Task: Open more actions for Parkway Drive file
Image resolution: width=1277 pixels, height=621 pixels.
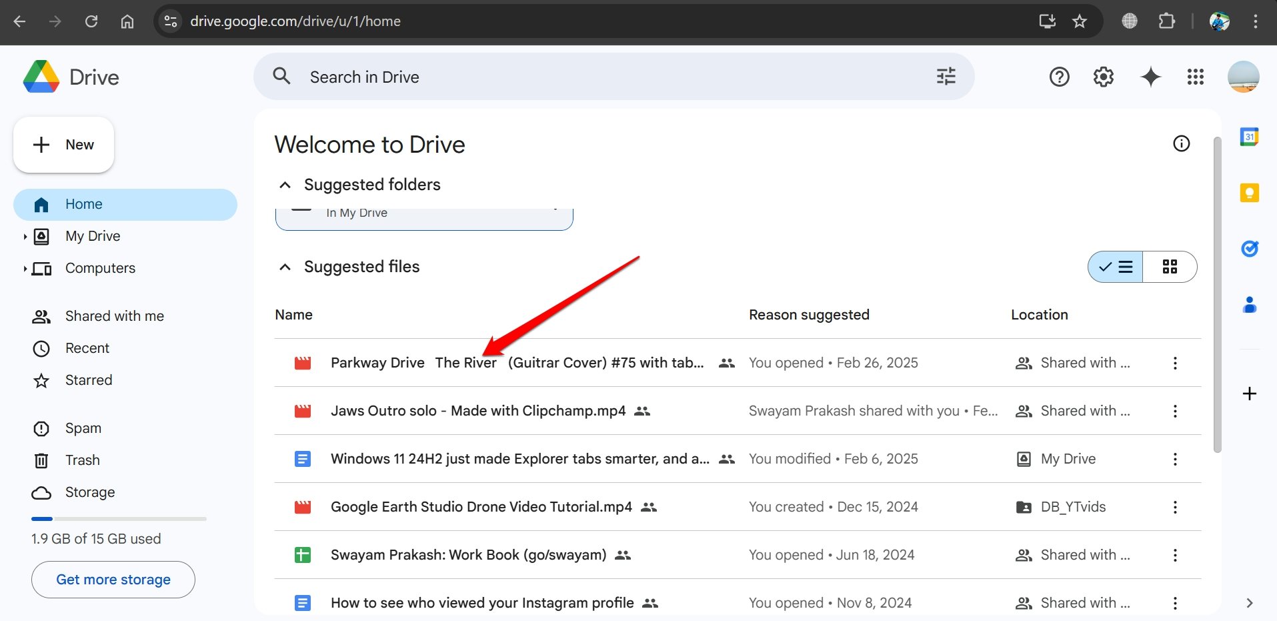Action: tap(1175, 363)
